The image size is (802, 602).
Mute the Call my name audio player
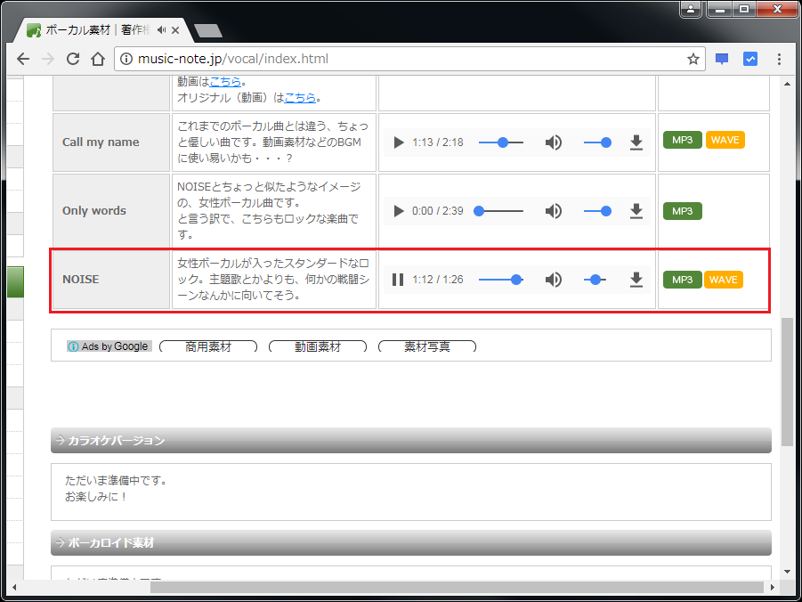[554, 142]
